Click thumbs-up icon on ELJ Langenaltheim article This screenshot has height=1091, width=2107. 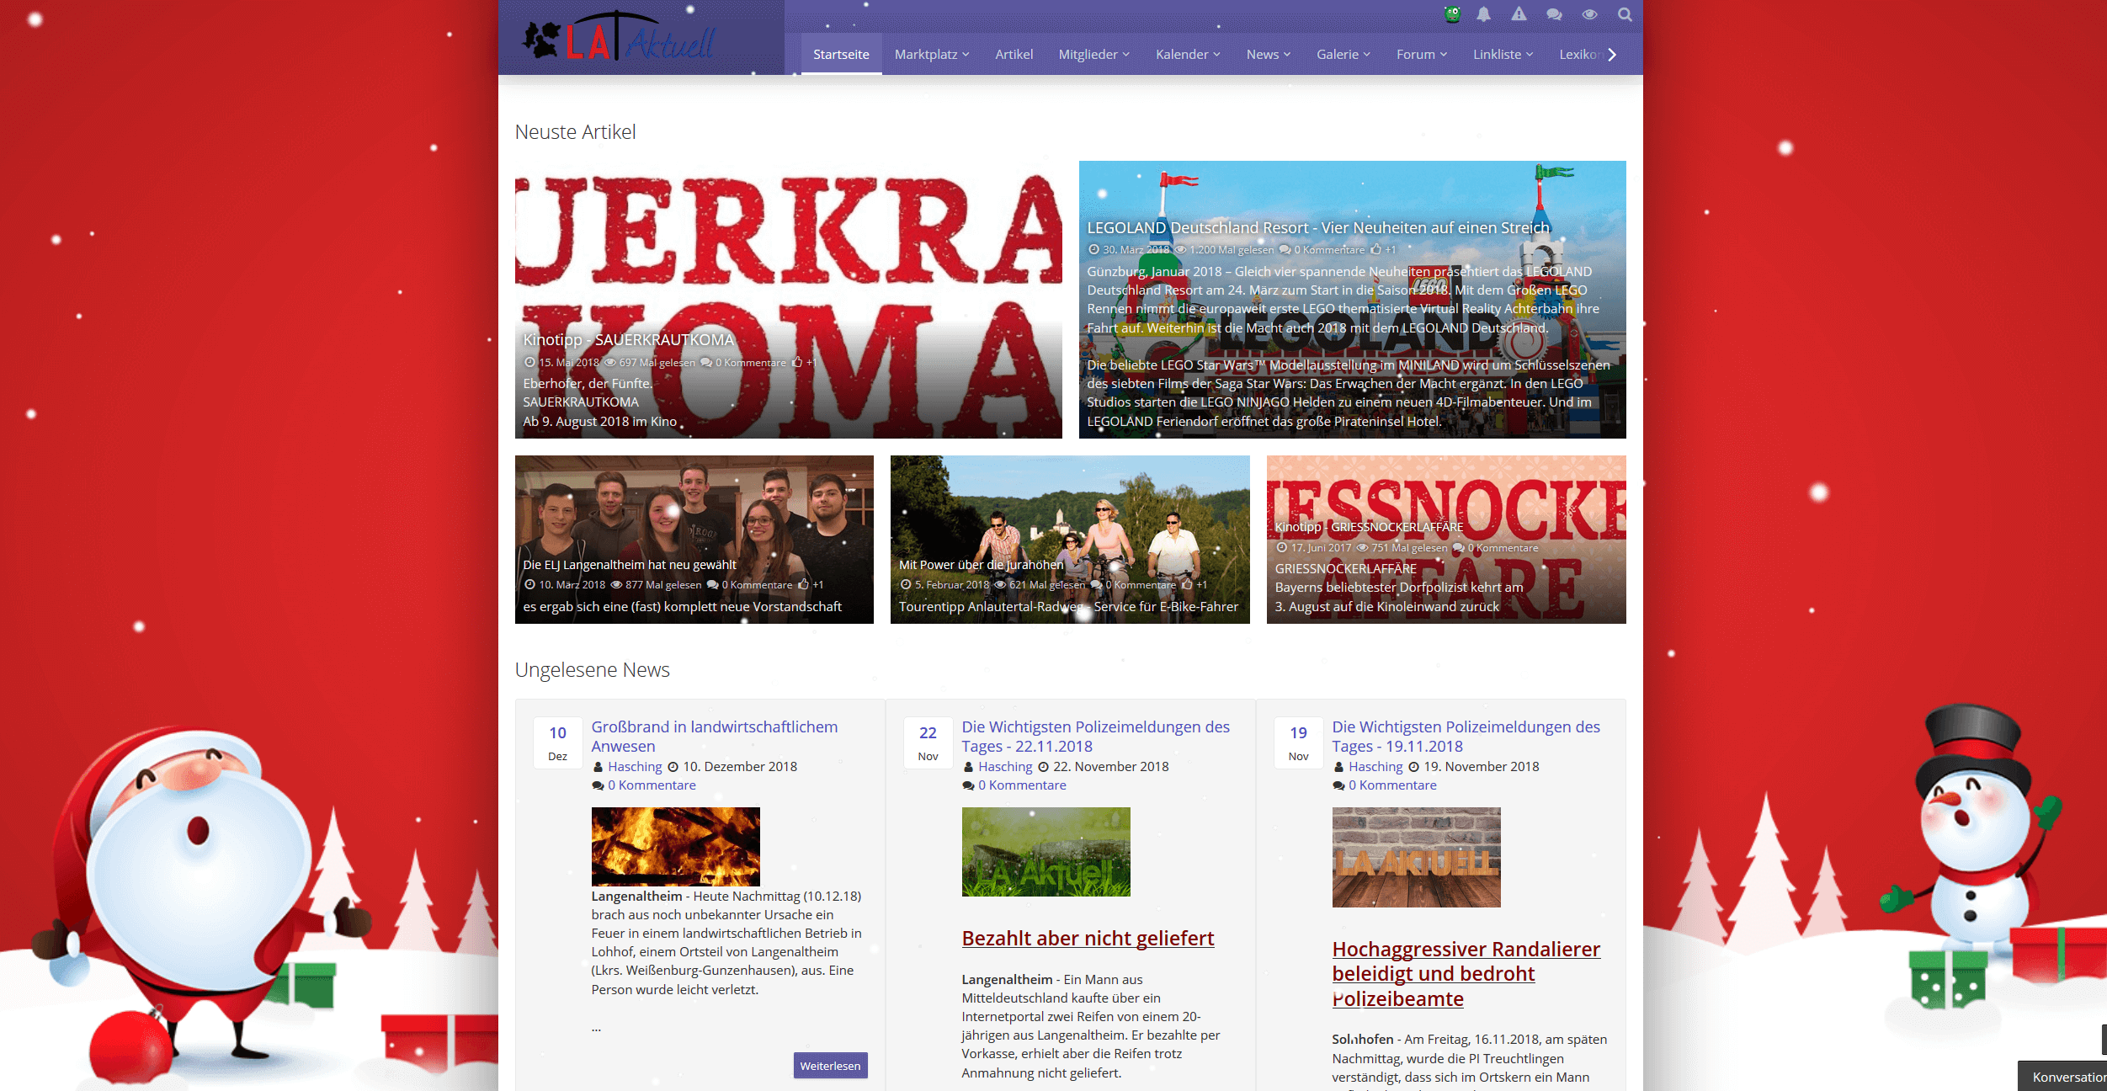click(803, 584)
